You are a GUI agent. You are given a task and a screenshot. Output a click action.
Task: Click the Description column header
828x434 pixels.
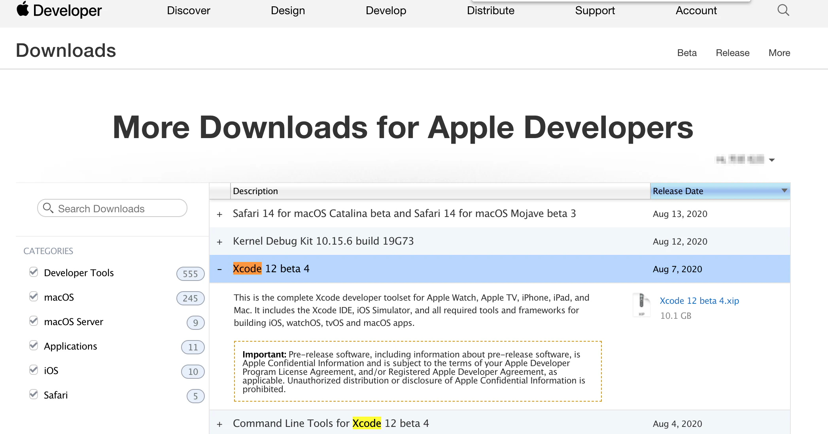pos(440,191)
